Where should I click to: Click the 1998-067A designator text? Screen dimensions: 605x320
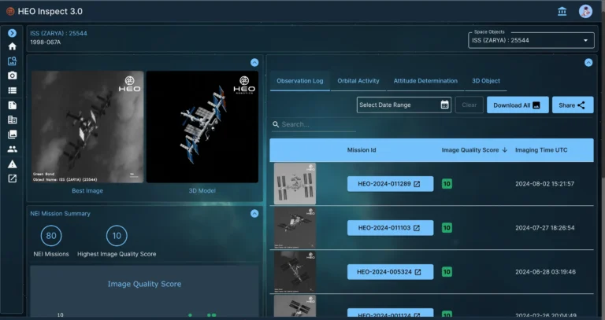click(46, 42)
